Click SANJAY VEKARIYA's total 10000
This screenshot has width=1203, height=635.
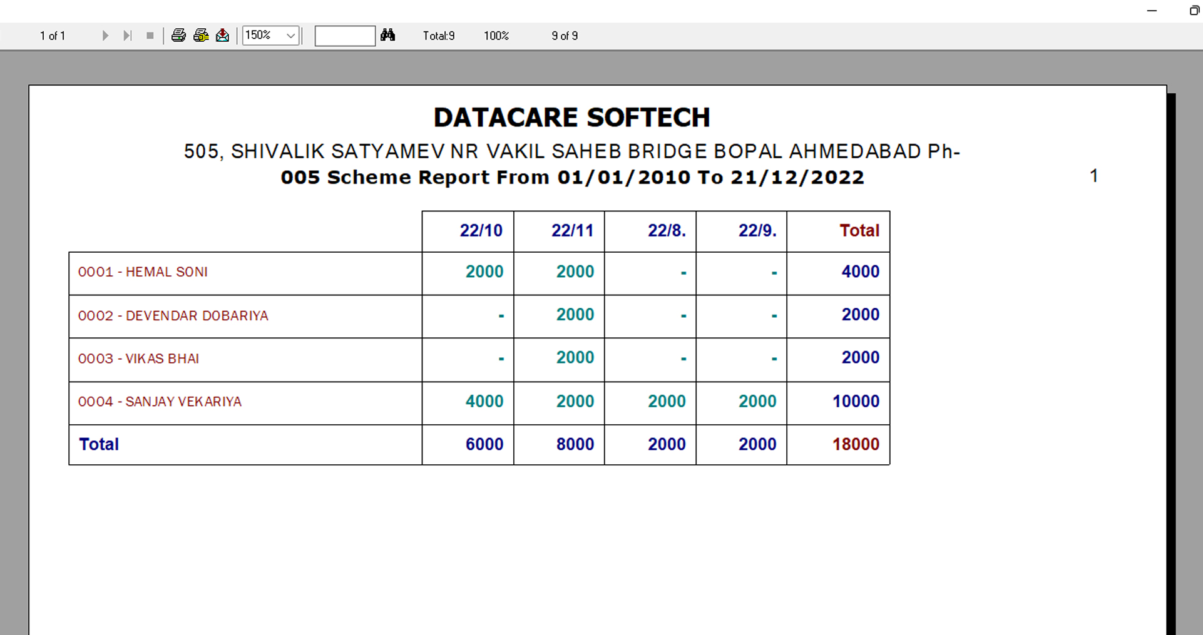pyautogui.click(x=856, y=402)
